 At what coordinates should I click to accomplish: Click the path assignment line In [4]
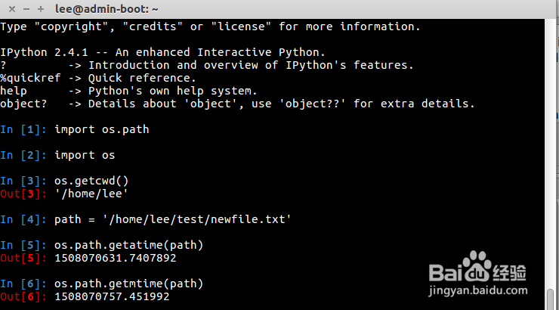point(173,219)
